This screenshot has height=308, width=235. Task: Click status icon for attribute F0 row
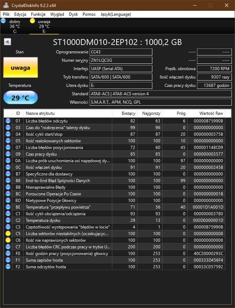(8, 253)
